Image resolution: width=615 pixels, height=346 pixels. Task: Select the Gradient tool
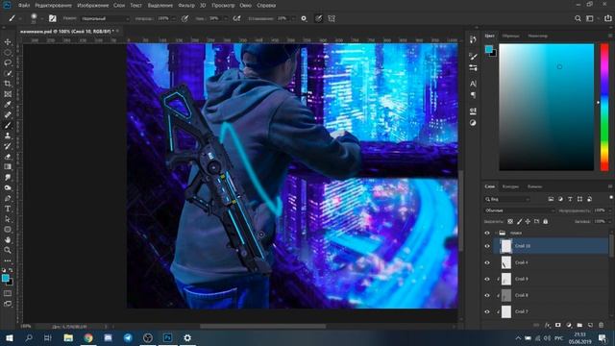[8, 166]
